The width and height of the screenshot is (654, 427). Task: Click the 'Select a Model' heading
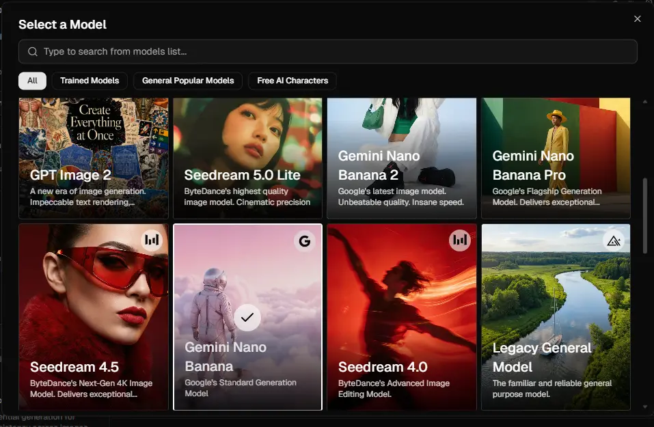click(x=63, y=25)
